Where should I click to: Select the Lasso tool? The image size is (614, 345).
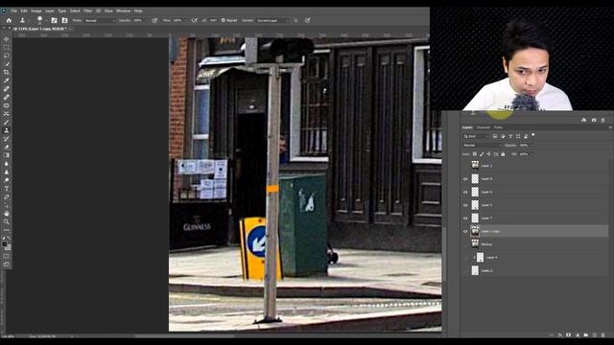[7, 56]
